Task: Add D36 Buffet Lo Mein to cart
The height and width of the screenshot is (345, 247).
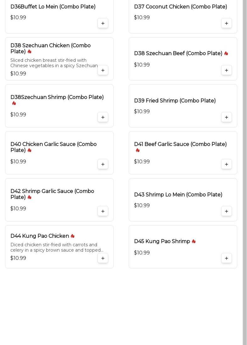Action: [x=103, y=23]
